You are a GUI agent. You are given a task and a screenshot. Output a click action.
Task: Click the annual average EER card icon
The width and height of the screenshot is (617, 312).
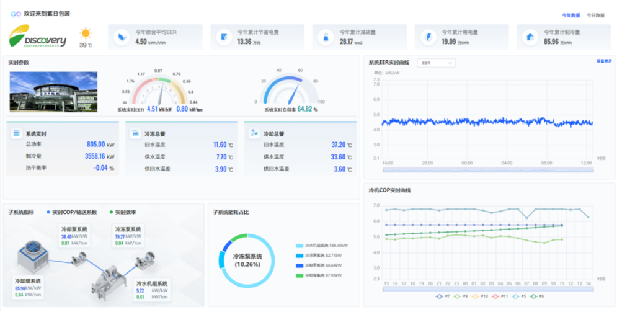[122, 37]
